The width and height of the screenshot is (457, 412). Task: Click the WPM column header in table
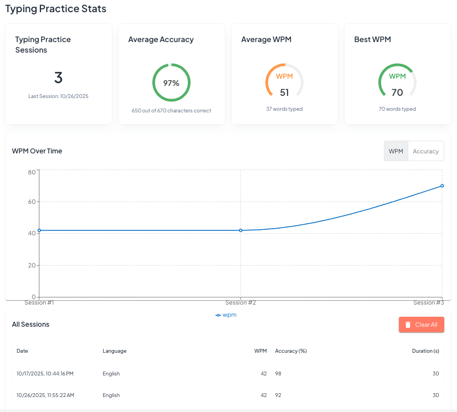point(260,351)
